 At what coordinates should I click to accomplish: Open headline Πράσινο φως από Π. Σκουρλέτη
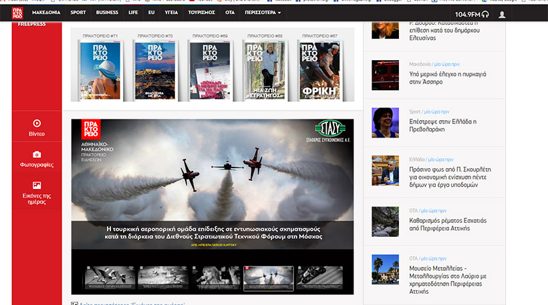[450, 177]
